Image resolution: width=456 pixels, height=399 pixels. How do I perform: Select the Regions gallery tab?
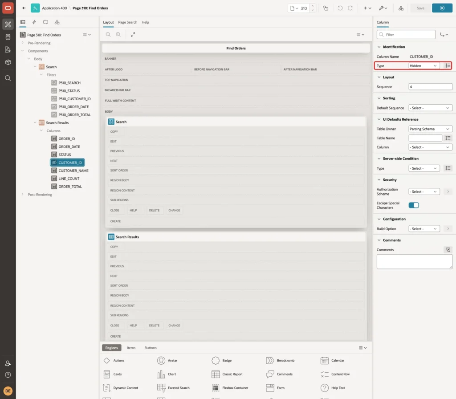click(x=112, y=348)
